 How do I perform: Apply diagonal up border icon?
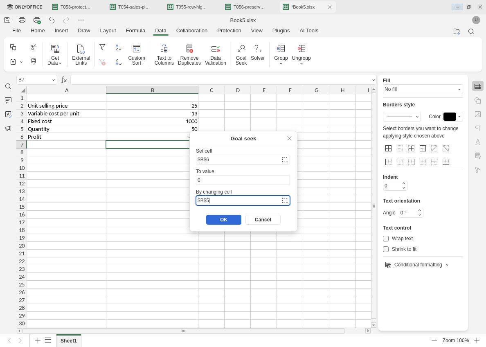tap(434, 149)
